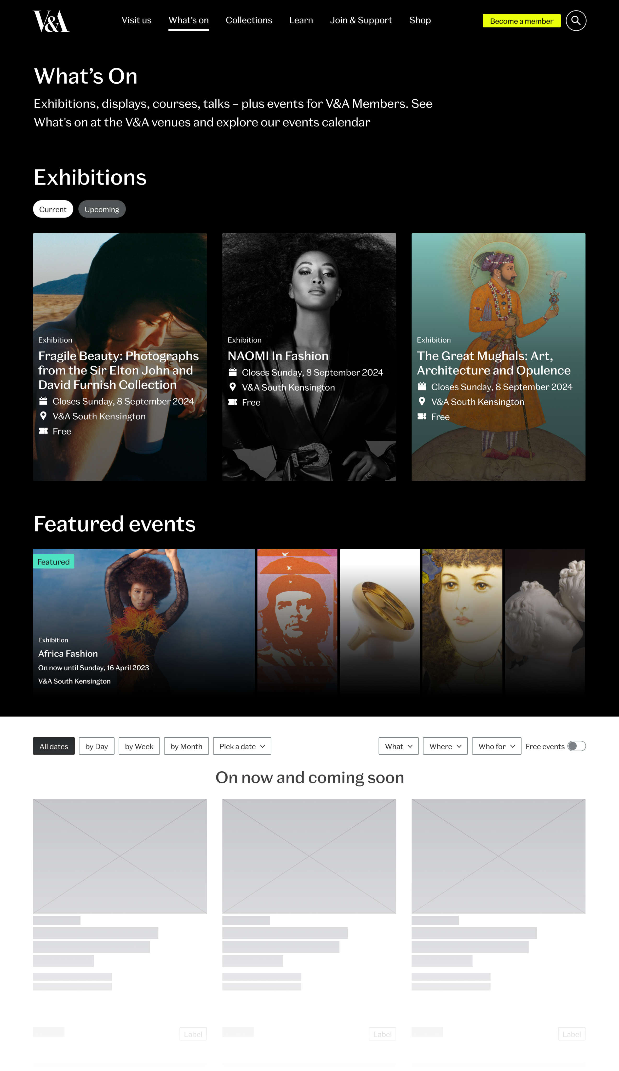The height and width of the screenshot is (1071, 619).
Task: Click ticket icon on Great Mughals card
Action: (x=422, y=417)
